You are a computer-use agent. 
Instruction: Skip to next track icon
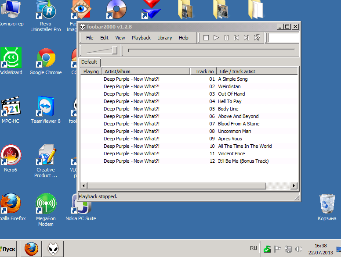[247, 38]
